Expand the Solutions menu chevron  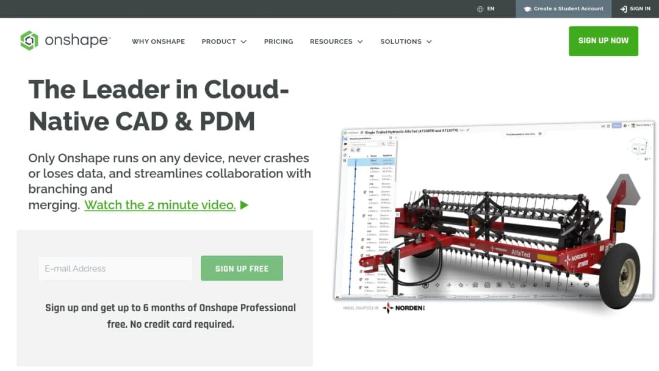pos(429,41)
